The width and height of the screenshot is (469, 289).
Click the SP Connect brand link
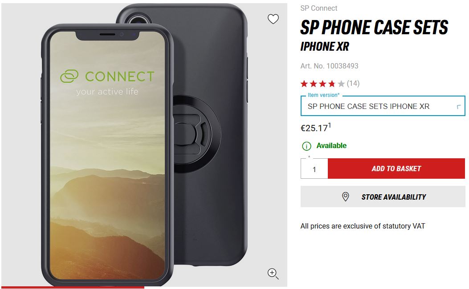319,8
